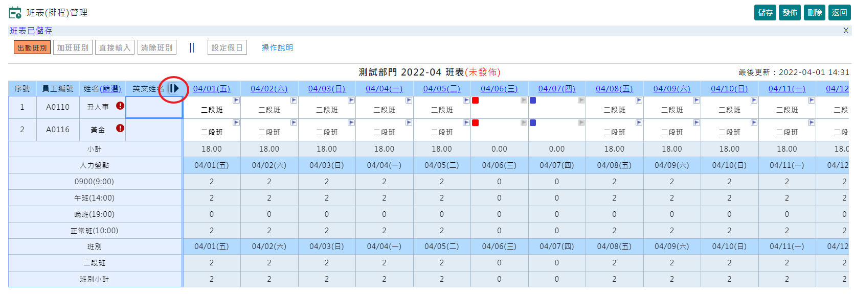Open the flag dropdown in A0116's 04/08 cell

(639, 123)
